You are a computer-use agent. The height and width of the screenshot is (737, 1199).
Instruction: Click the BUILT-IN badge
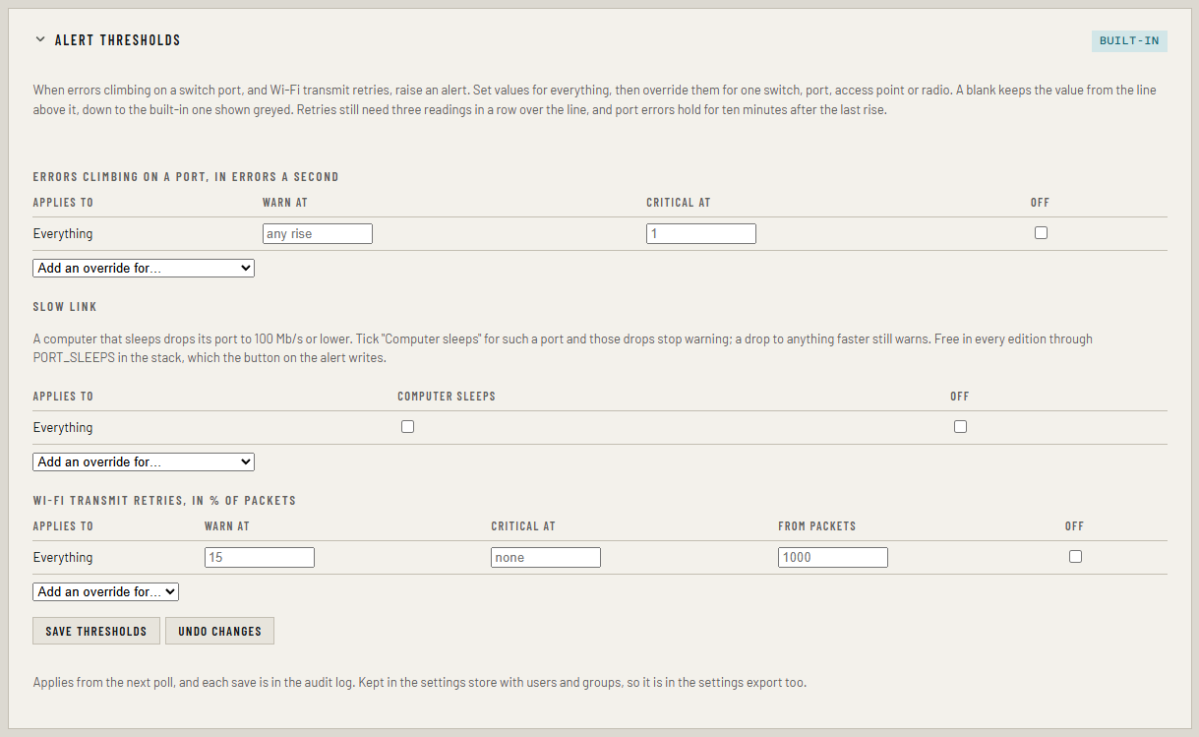point(1129,41)
